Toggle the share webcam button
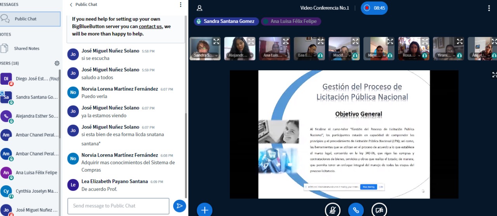The image size is (497, 216). coord(379,210)
